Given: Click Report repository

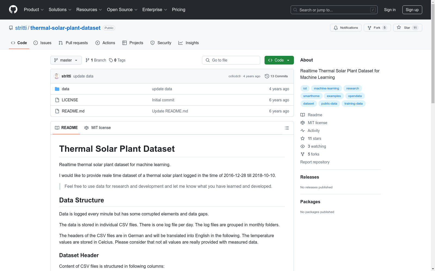Looking at the screenshot, I should pyautogui.click(x=315, y=162).
